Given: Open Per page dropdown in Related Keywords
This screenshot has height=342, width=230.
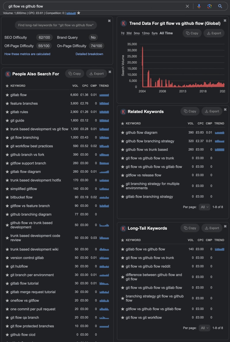Looking at the screenshot, I should point(204,207).
